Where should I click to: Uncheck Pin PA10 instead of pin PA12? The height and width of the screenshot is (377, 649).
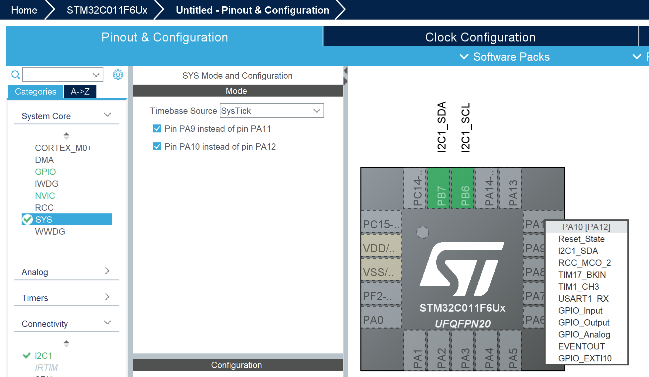(157, 146)
